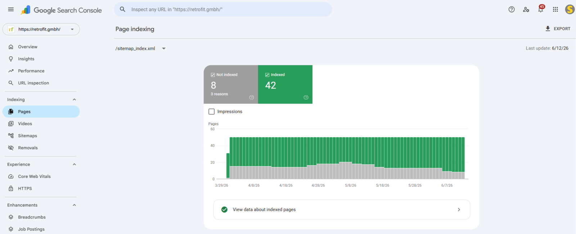576x234 pixels.
Task: Click the Breadcrumbs layers icon
Action: [x=11, y=217]
